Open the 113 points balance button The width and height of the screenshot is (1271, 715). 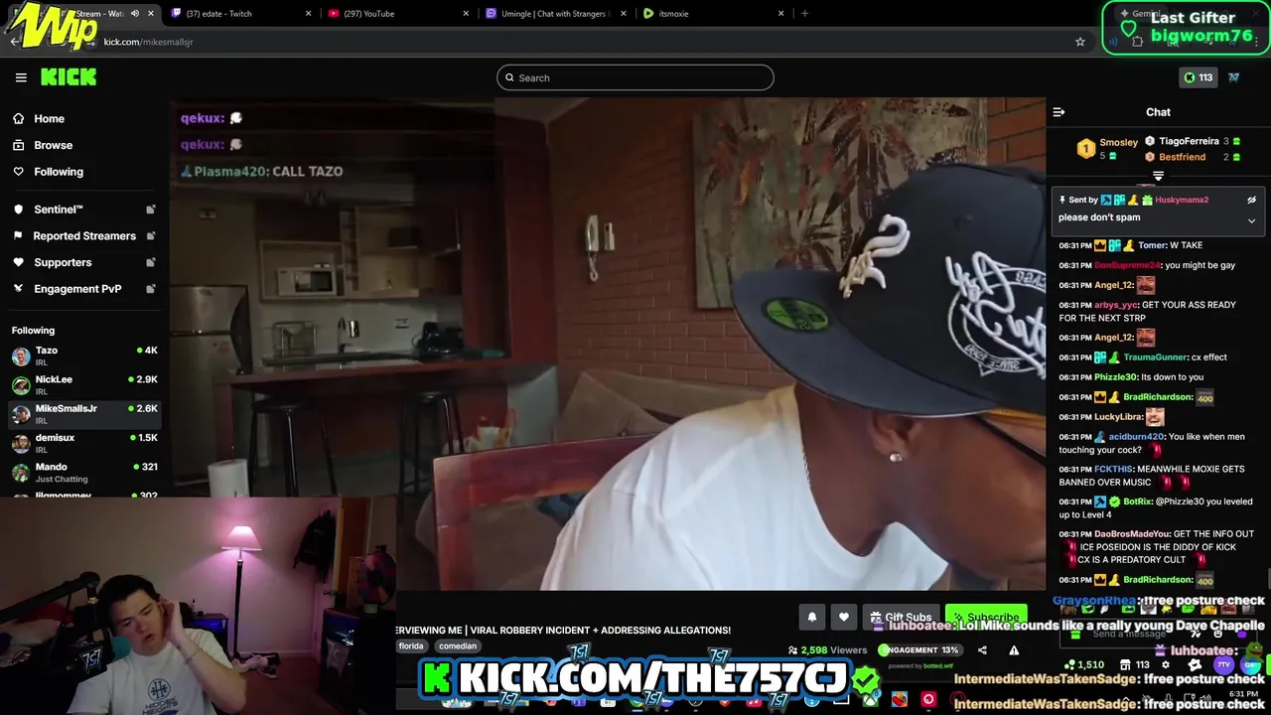1198,77
